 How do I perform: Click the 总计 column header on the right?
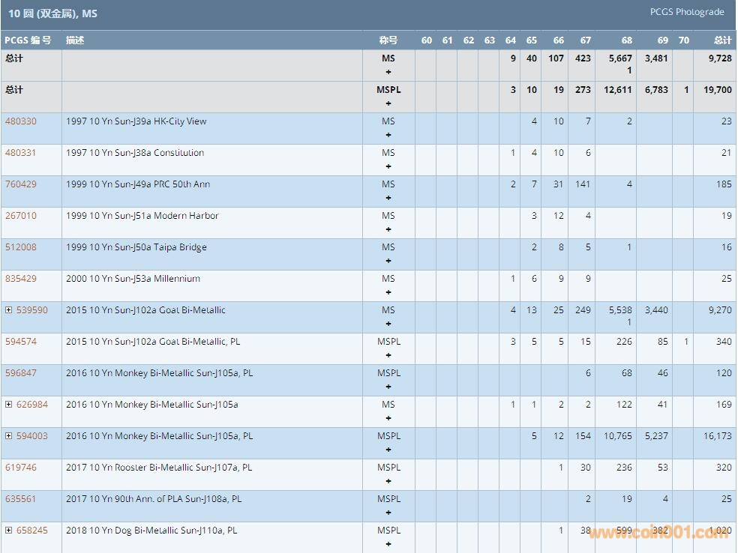point(722,40)
